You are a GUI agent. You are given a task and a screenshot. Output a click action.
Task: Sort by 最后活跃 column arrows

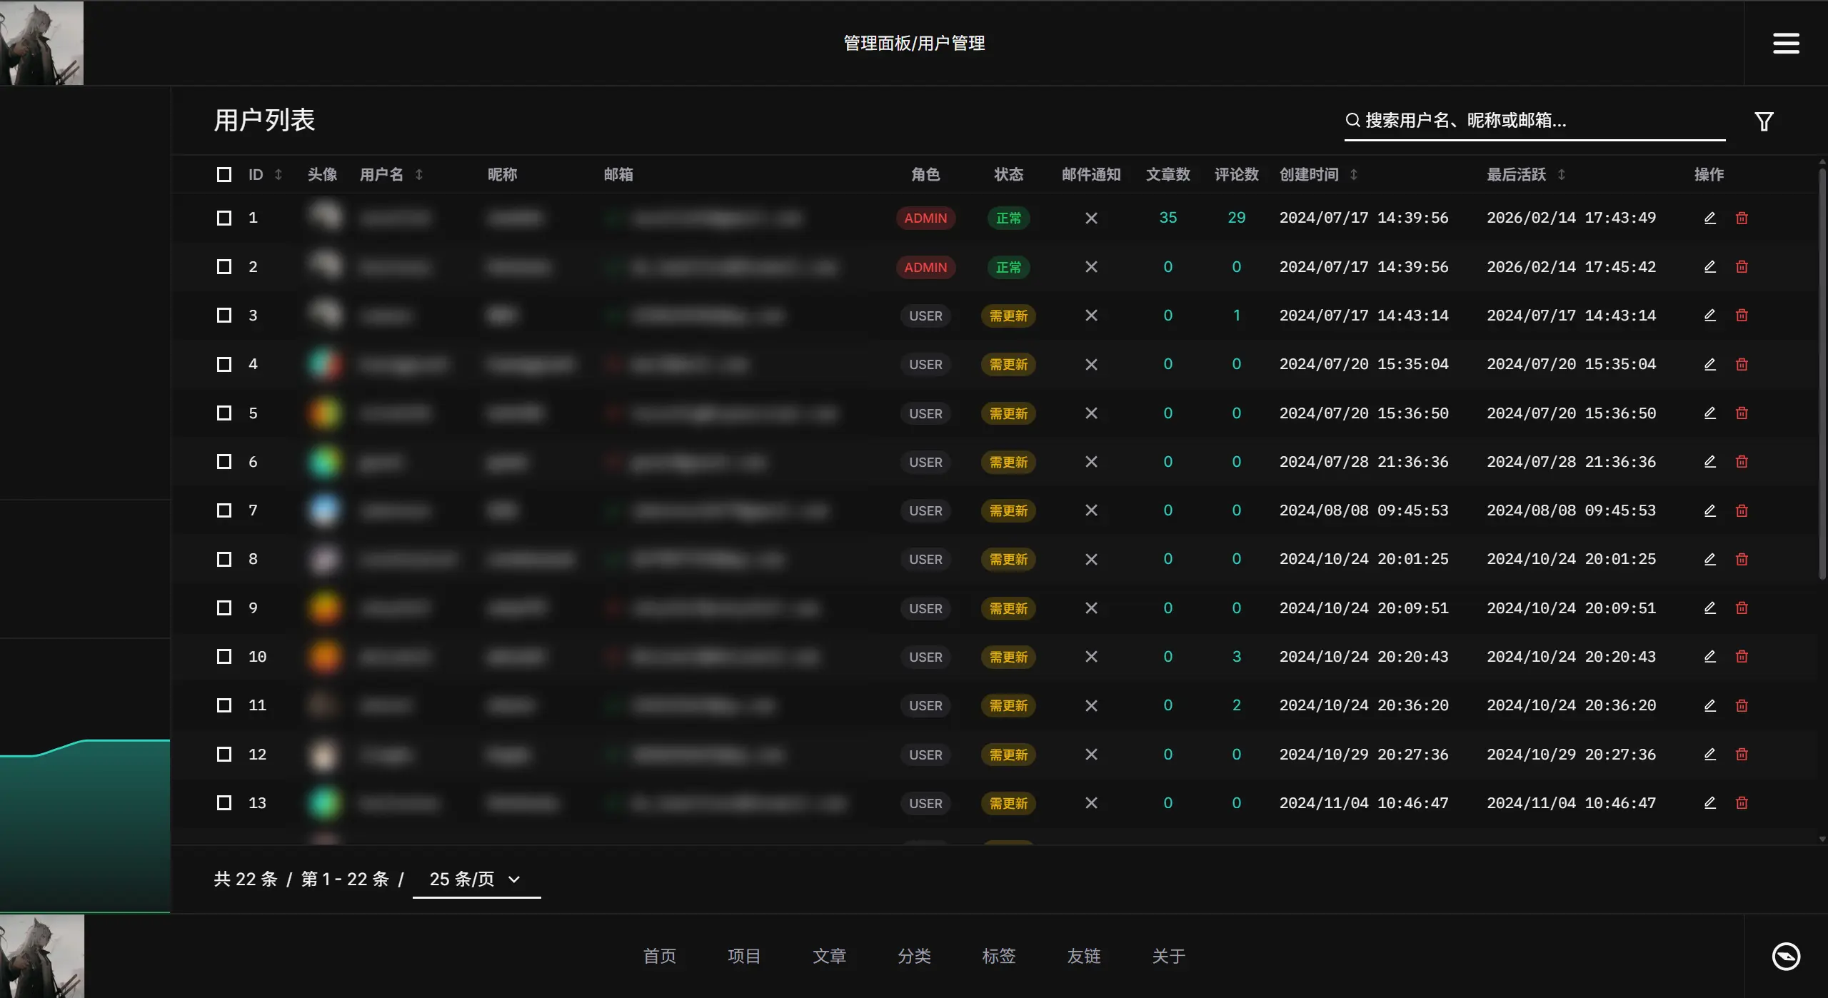point(1561,175)
